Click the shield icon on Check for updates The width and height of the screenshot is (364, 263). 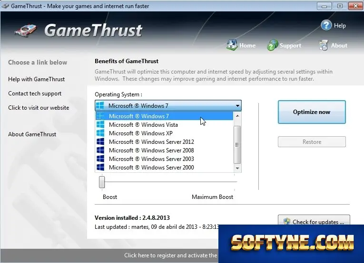pyautogui.click(x=287, y=222)
